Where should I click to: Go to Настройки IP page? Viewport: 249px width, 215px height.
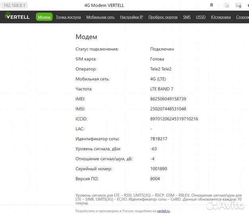coord(132,17)
